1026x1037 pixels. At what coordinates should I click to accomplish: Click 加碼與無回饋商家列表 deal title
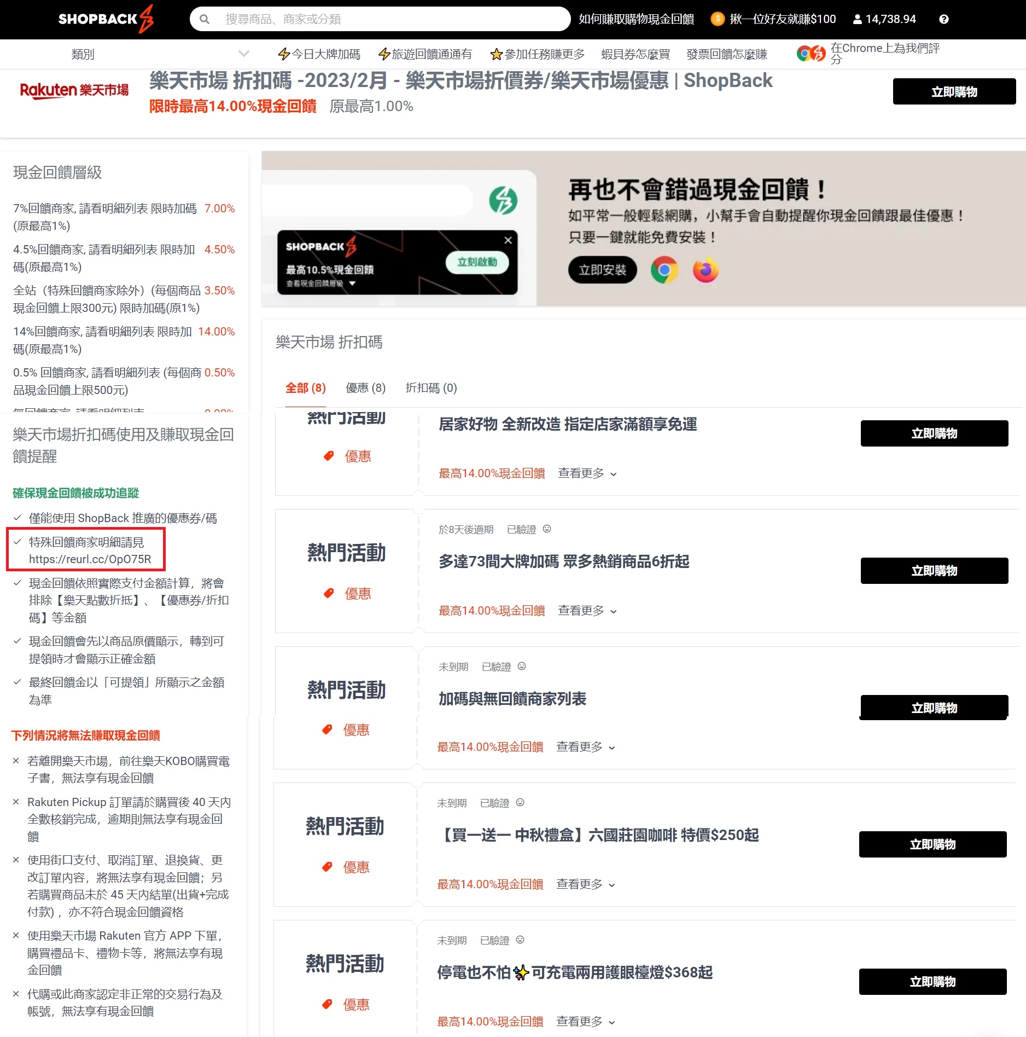click(512, 699)
